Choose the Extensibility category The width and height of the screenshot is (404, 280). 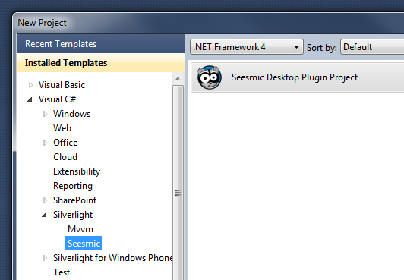pyautogui.click(x=77, y=171)
